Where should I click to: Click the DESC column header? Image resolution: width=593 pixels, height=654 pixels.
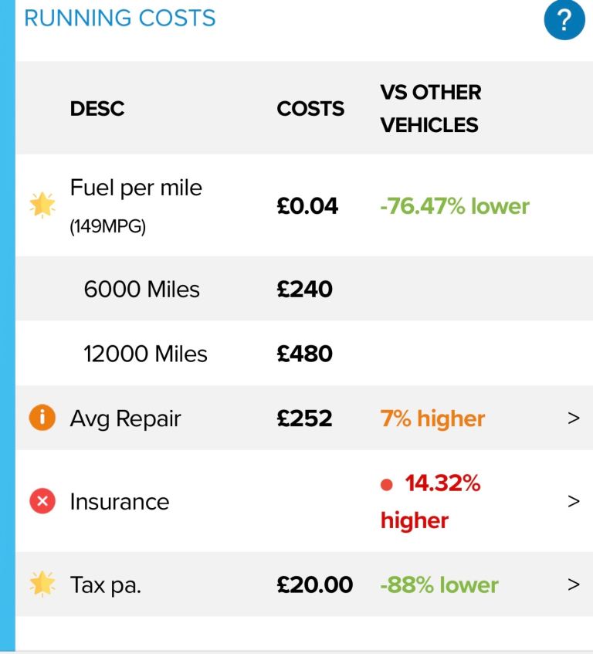point(97,109)
